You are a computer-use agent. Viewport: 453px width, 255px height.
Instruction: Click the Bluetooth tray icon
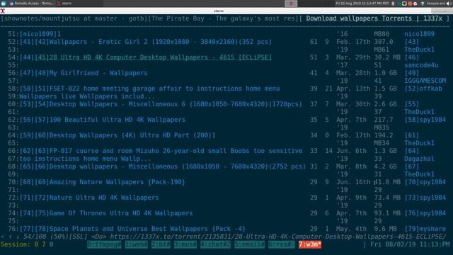[x=393, y=4]
